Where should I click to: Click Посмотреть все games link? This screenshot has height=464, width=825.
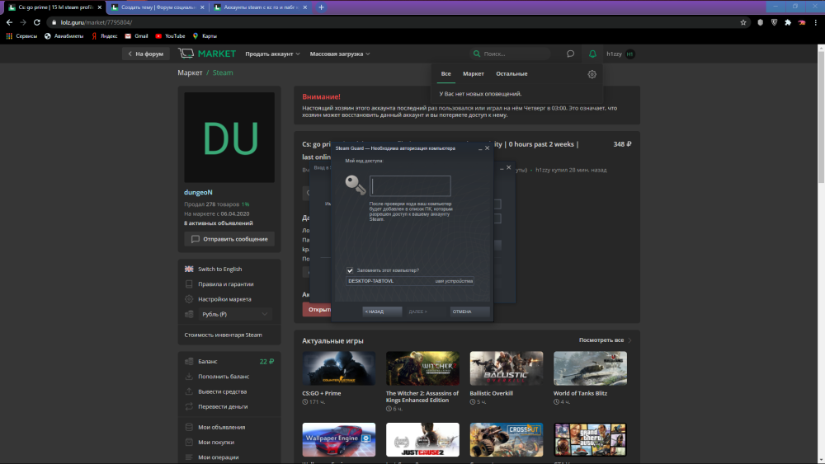[x=605, y=340]
